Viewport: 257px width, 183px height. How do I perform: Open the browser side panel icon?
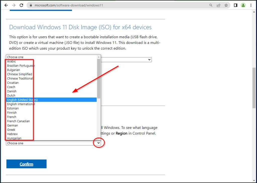[235, 5]
